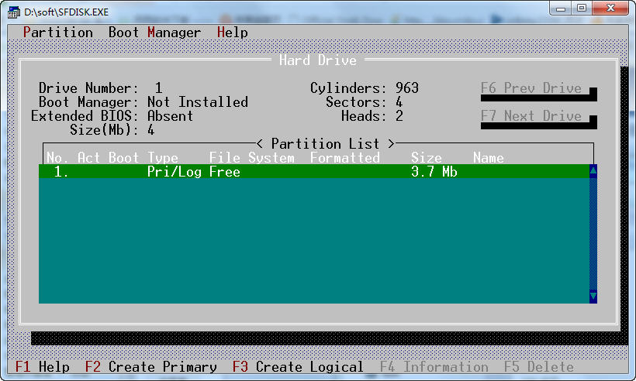The image size is (636, 381).
Task: Open the Partition menu
Action: pyautogui.click(x=58, y=33)
